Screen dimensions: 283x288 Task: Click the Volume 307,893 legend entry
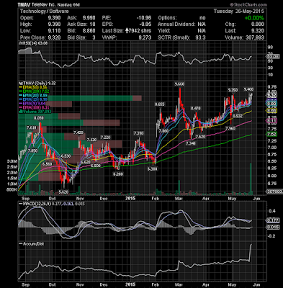35,112
